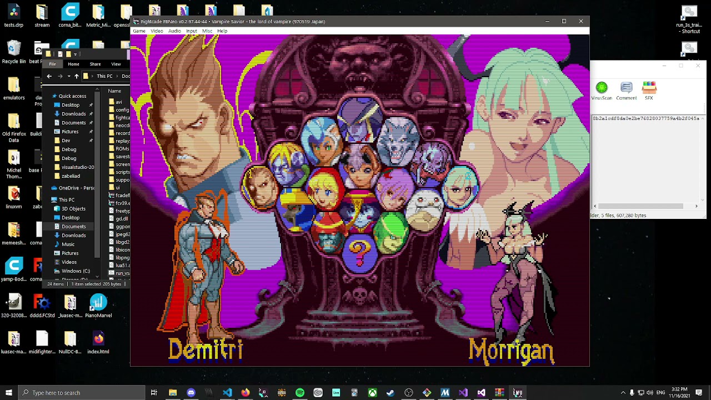Viewport: 711px width, 400px height.
Task: Go back in File Explorer
Action: pyautogui.click(x=49, y=76)
